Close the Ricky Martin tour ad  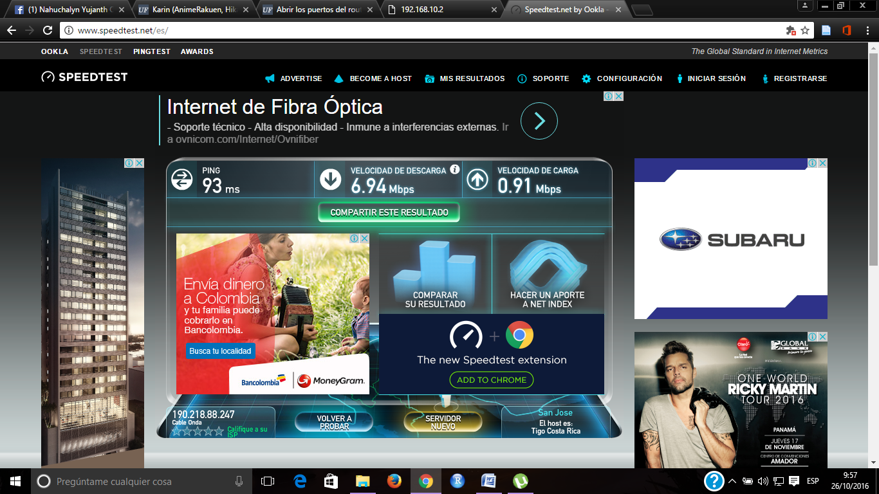(x=822, y=336)
